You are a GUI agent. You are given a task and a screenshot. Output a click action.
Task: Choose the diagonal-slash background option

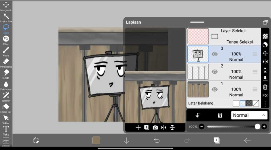click(x=256, y=103)
